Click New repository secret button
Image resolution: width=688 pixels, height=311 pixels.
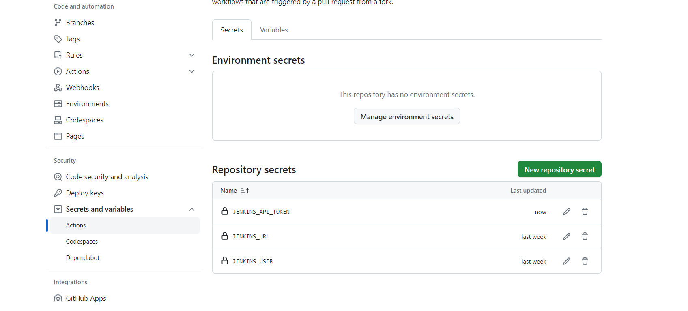click(x=559, y=169)
